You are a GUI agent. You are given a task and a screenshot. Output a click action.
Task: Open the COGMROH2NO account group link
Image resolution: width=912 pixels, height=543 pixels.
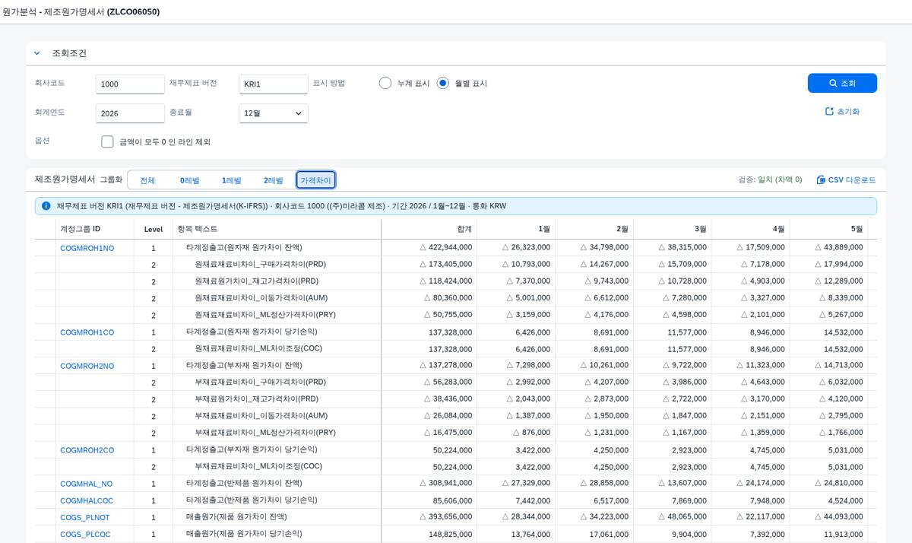pos(87,366)
